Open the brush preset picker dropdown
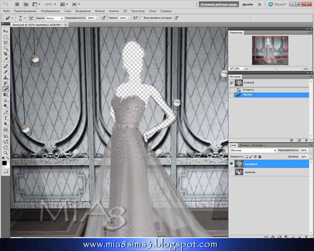 coord(25,18)
